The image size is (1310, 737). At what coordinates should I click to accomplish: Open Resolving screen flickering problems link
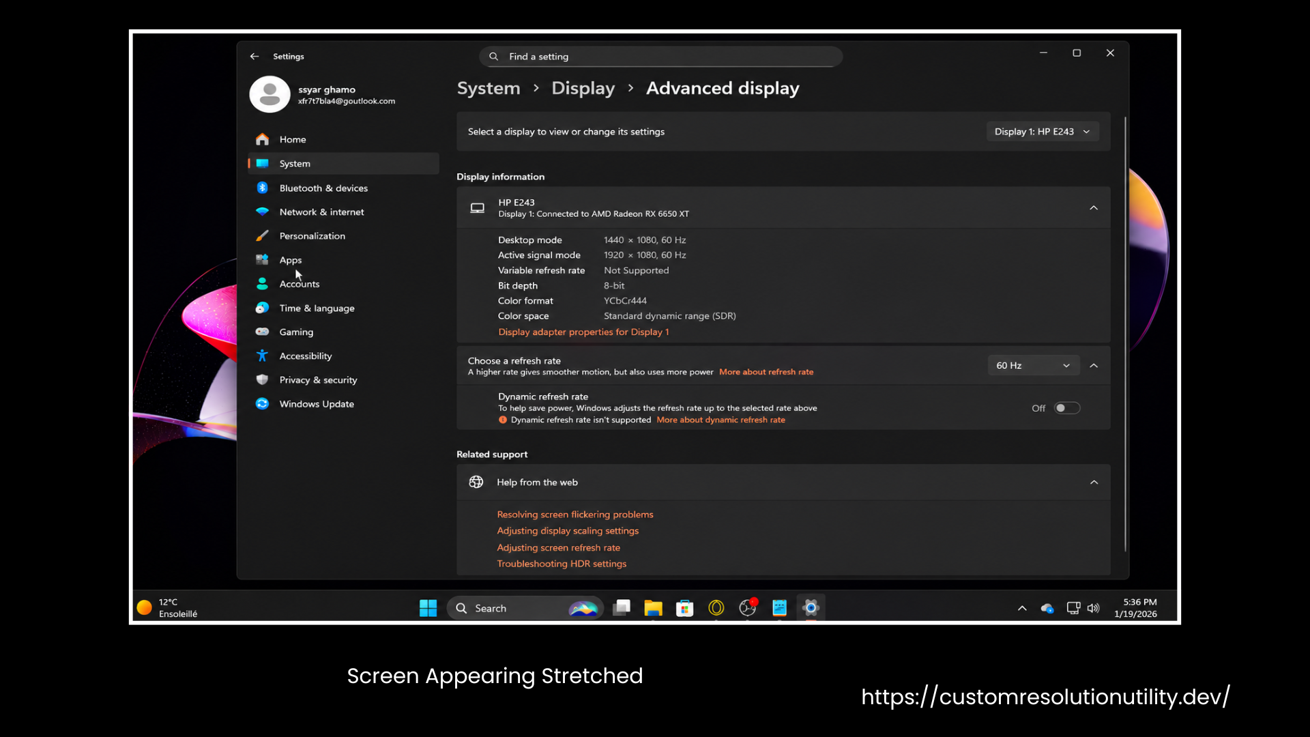[575, 515]
